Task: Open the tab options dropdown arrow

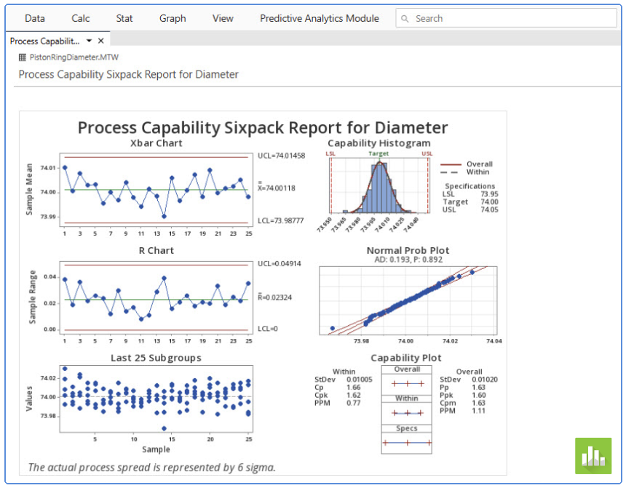Action: (x=89, y=41)
